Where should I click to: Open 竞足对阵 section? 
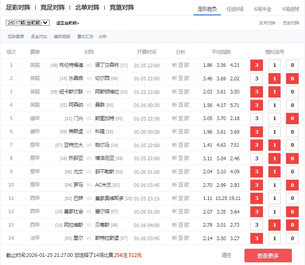coord(52,8)
